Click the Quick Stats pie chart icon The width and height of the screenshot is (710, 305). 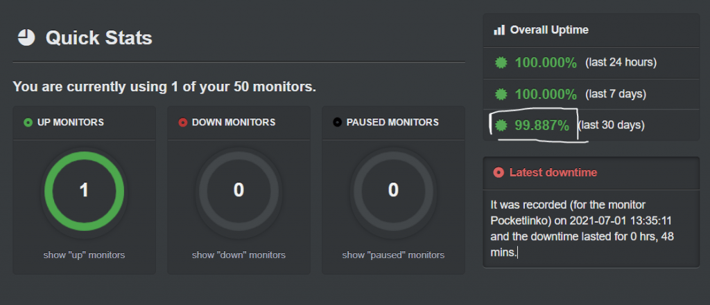(26, 37)
